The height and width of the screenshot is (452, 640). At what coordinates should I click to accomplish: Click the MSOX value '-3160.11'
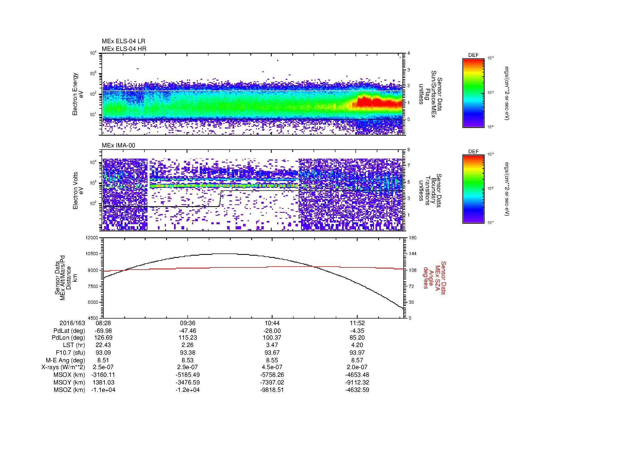tap(103, 375)
